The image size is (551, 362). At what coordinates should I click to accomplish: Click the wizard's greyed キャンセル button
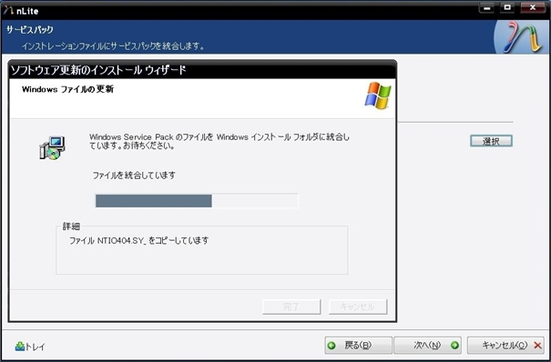[358, 307]
